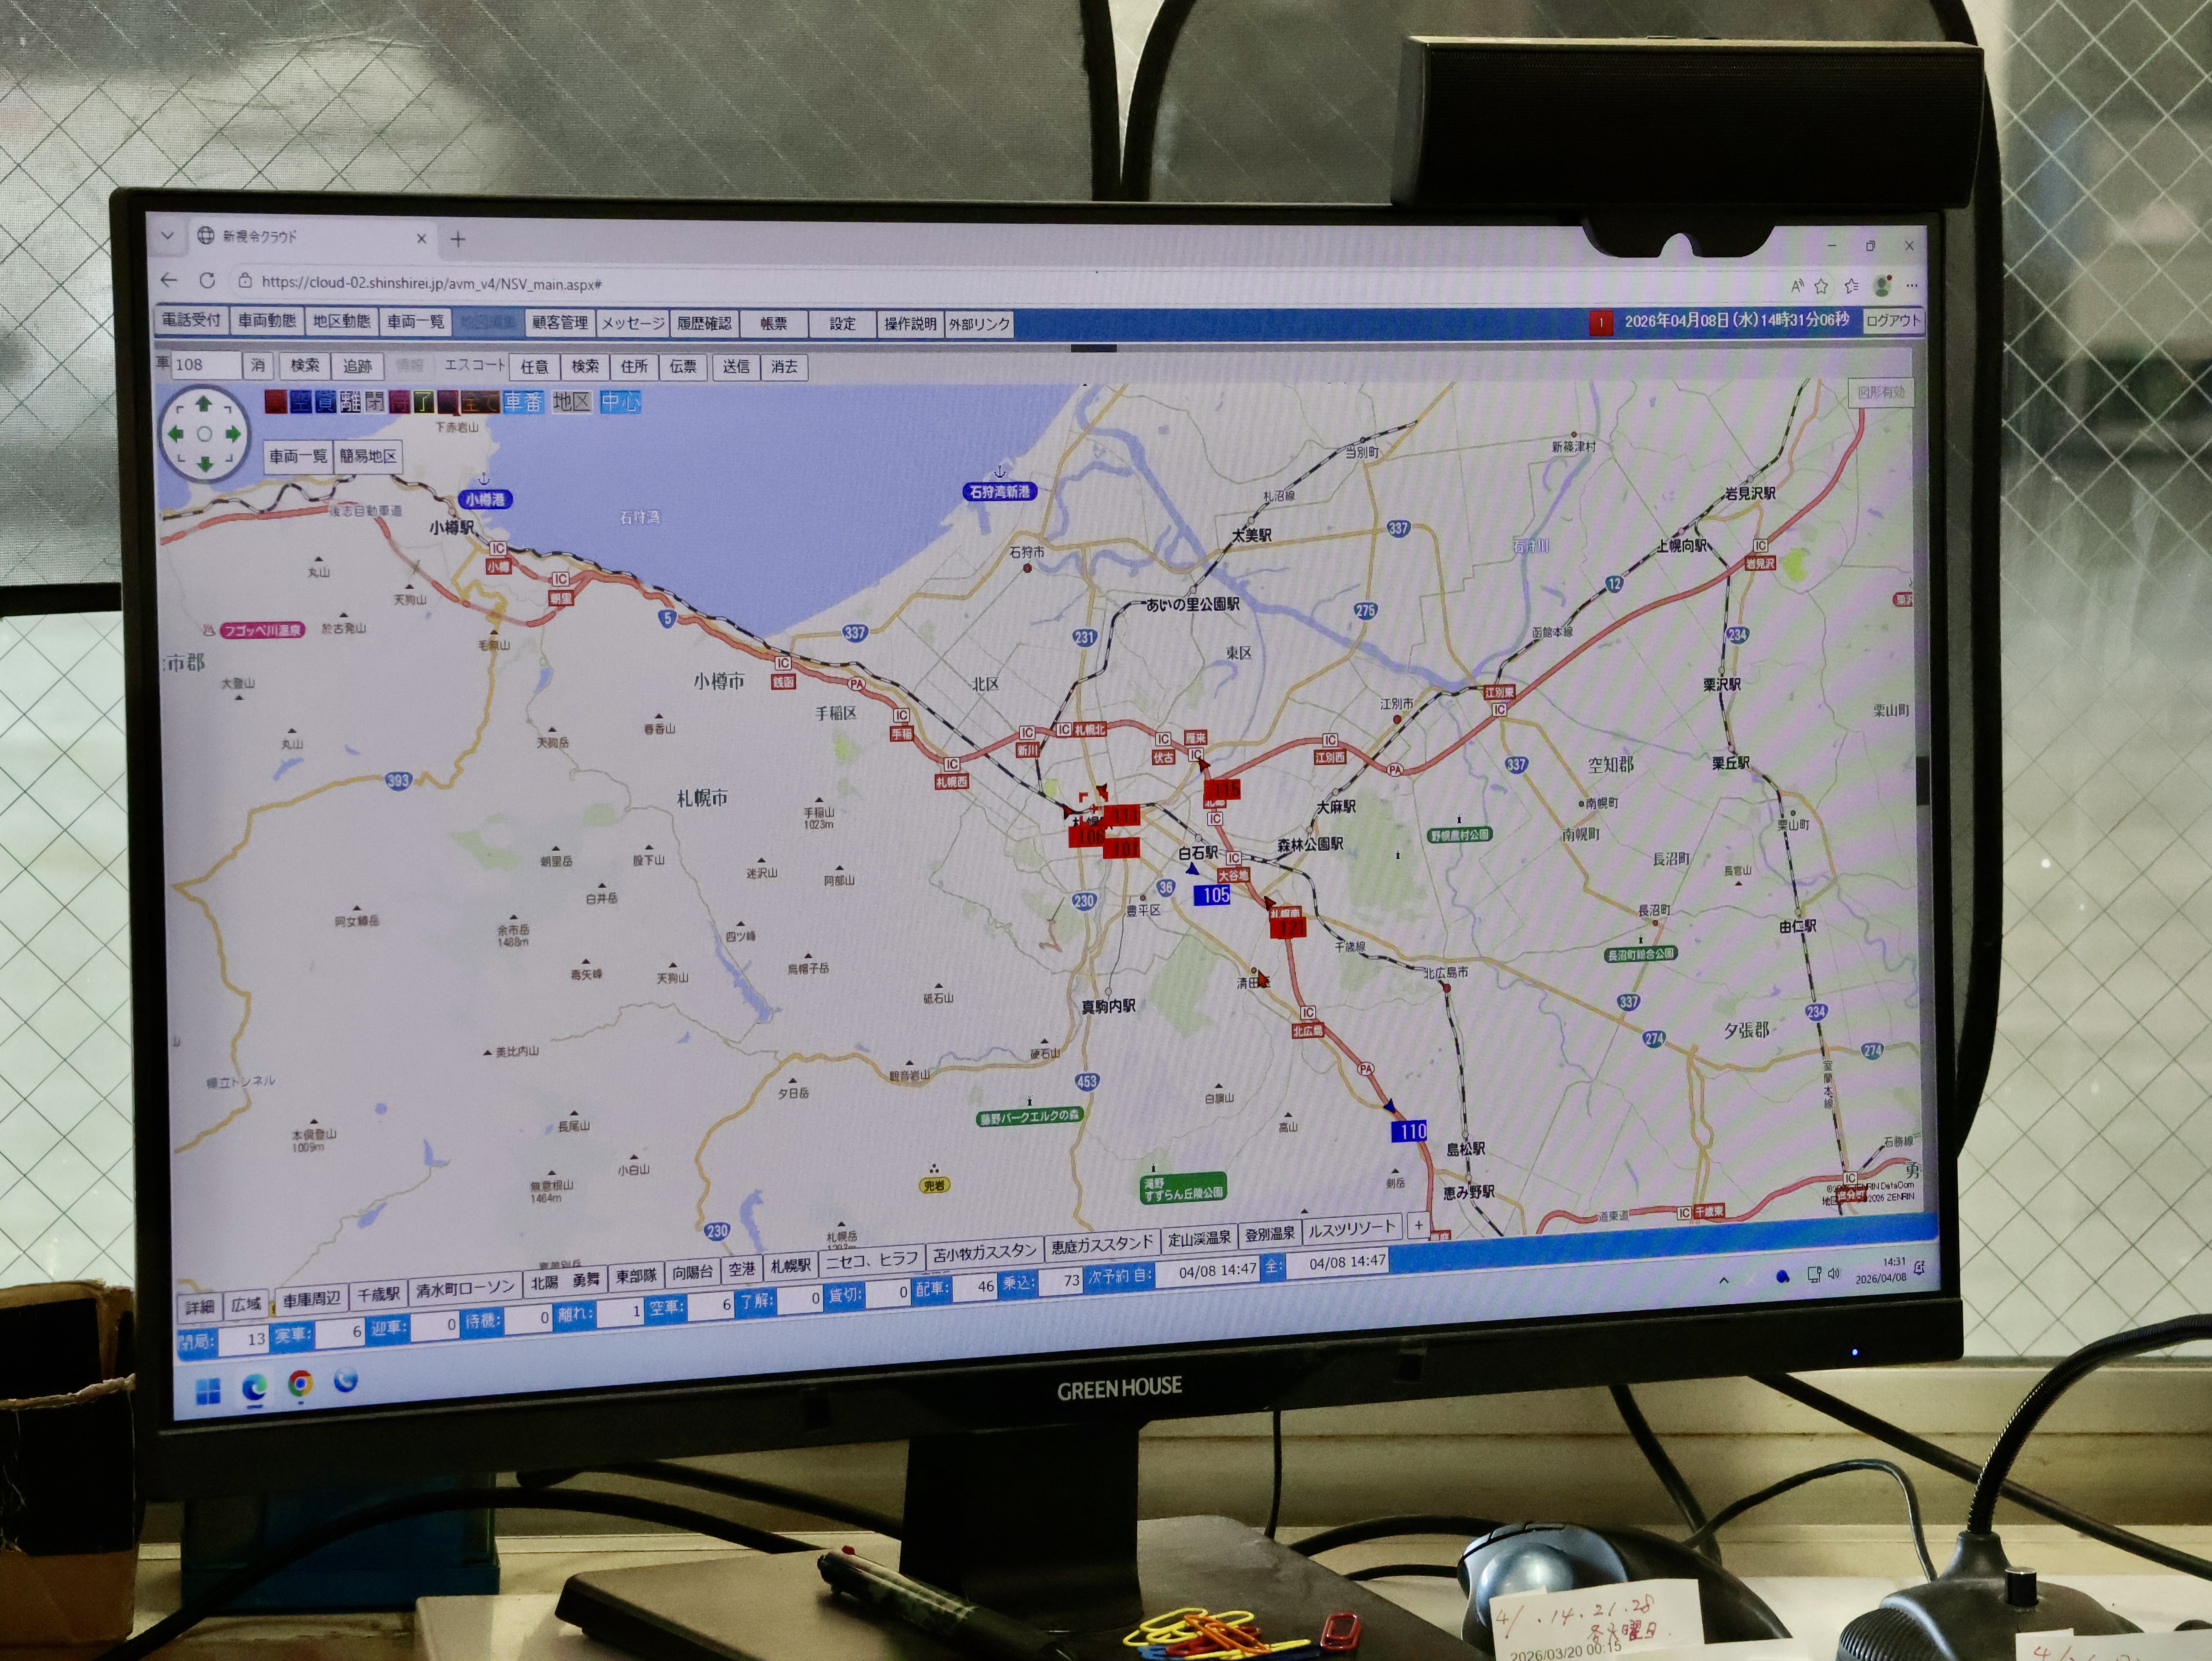Click the browser refresh icon
The width and height of the screenshot is (2212, 1661).
tap(207, 281)
